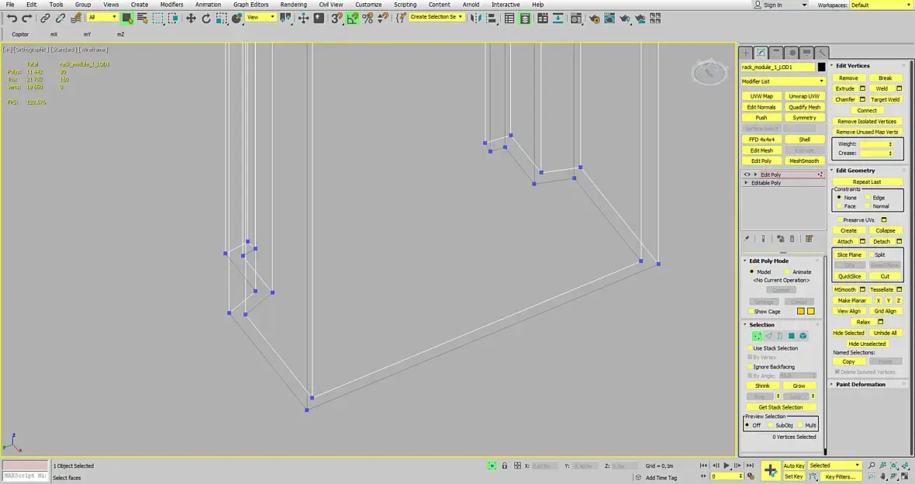Viewport: 915px width, 484px height.
Task: Select Vertex sub-object level icon
Action: 757,336
